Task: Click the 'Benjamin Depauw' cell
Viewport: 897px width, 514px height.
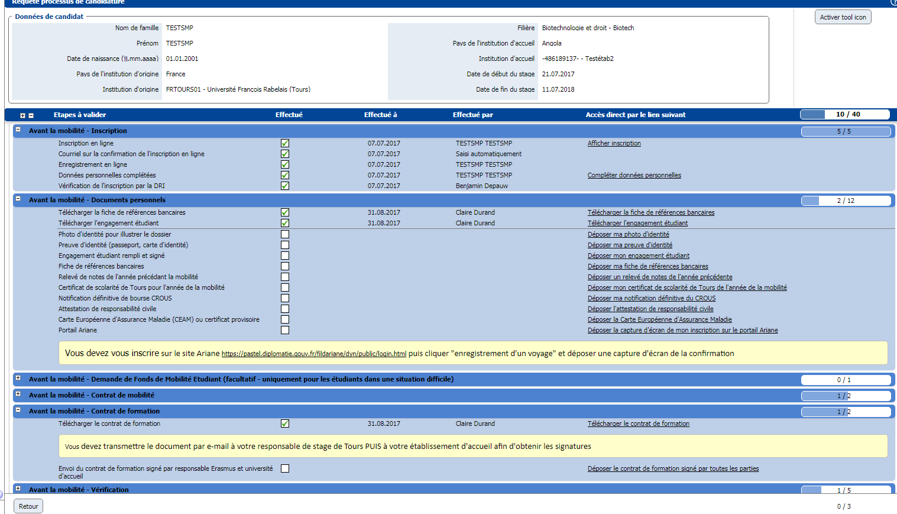Action: click(481, 186)
